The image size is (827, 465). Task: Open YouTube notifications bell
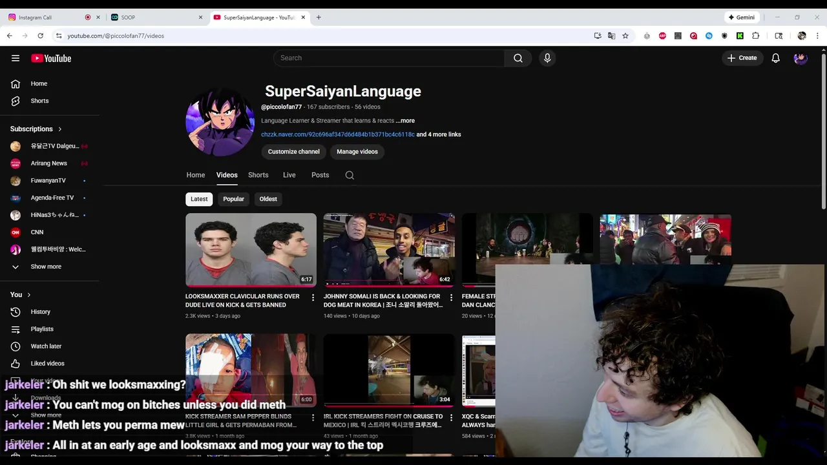(776, 58)
